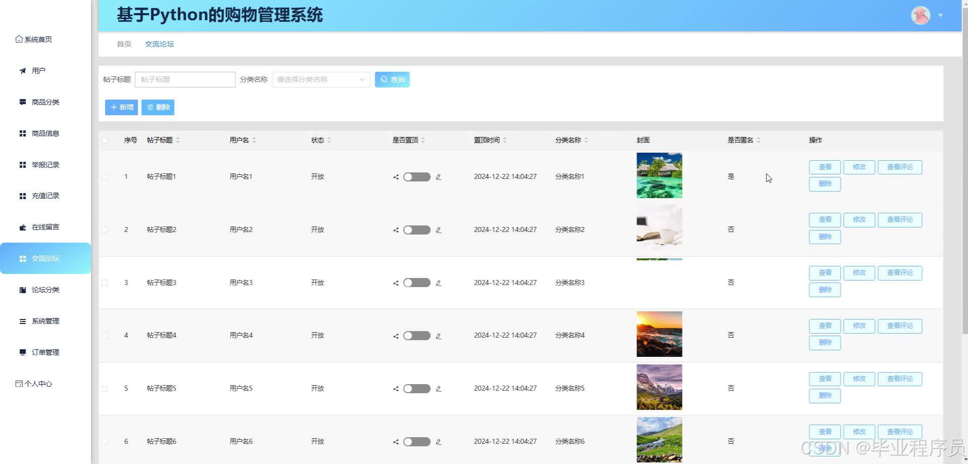Click the 新增 button
This screenshot has width=968, height=464.
tap(121, 107)
